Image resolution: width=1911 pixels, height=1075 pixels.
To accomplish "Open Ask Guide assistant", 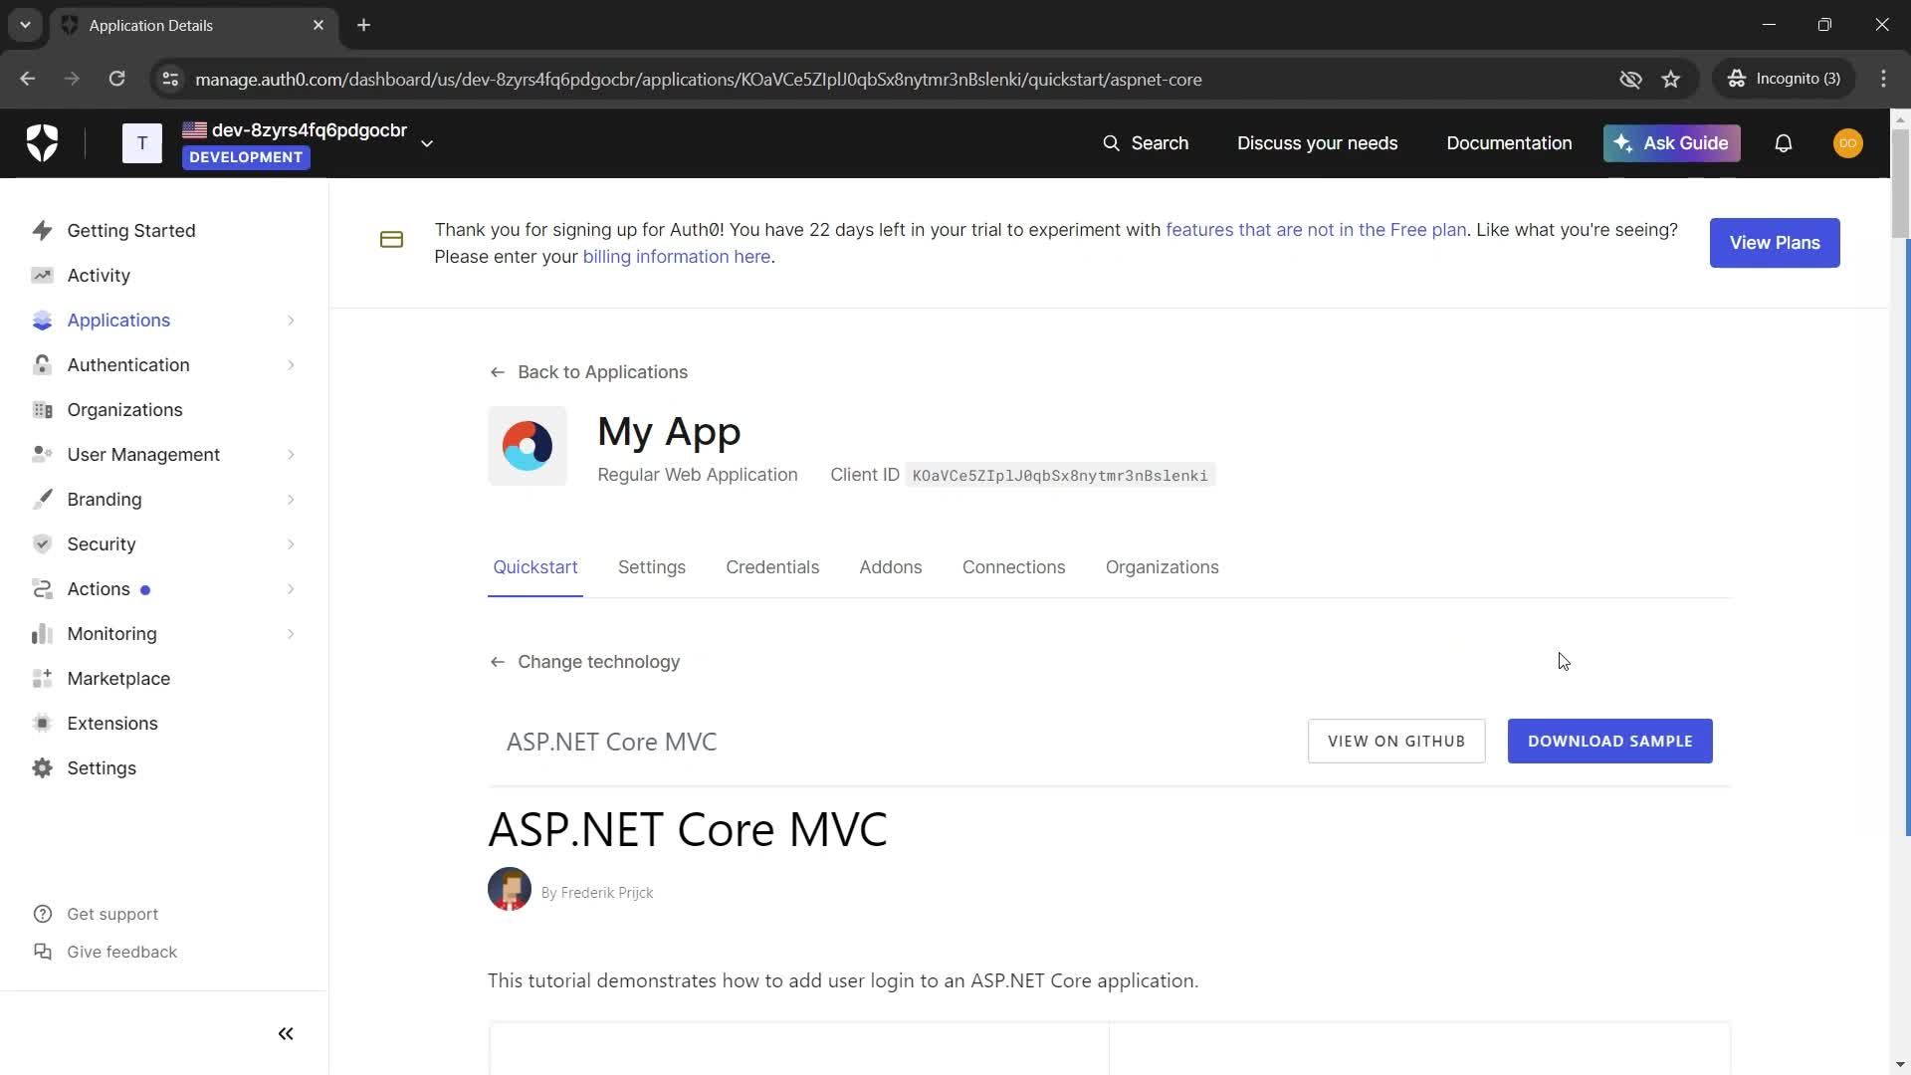I will pyautogui.click(x=1672, y=143).
